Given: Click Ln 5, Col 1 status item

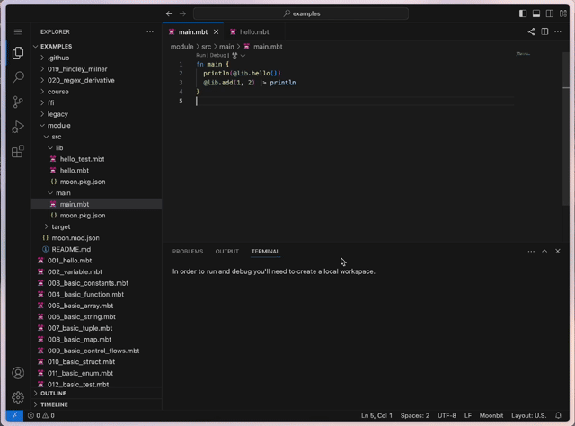Looking at the screenshot, I should [x=376, y=415].
